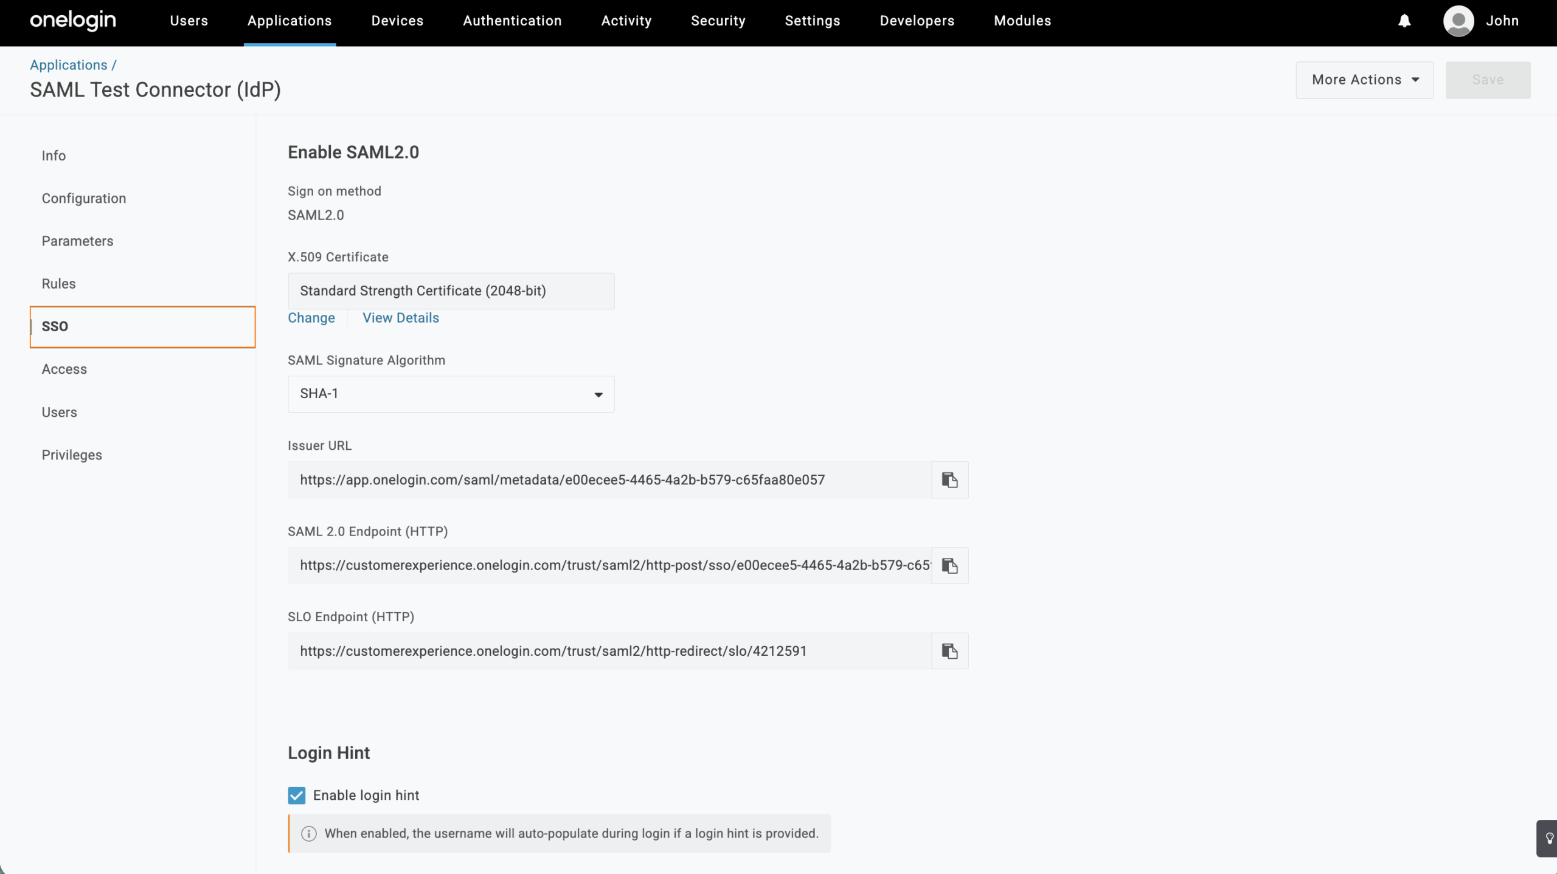Open notifications via the bell icon
Image resolution: width=1557 pixels, height=874 pixels.
[1405, 20]
